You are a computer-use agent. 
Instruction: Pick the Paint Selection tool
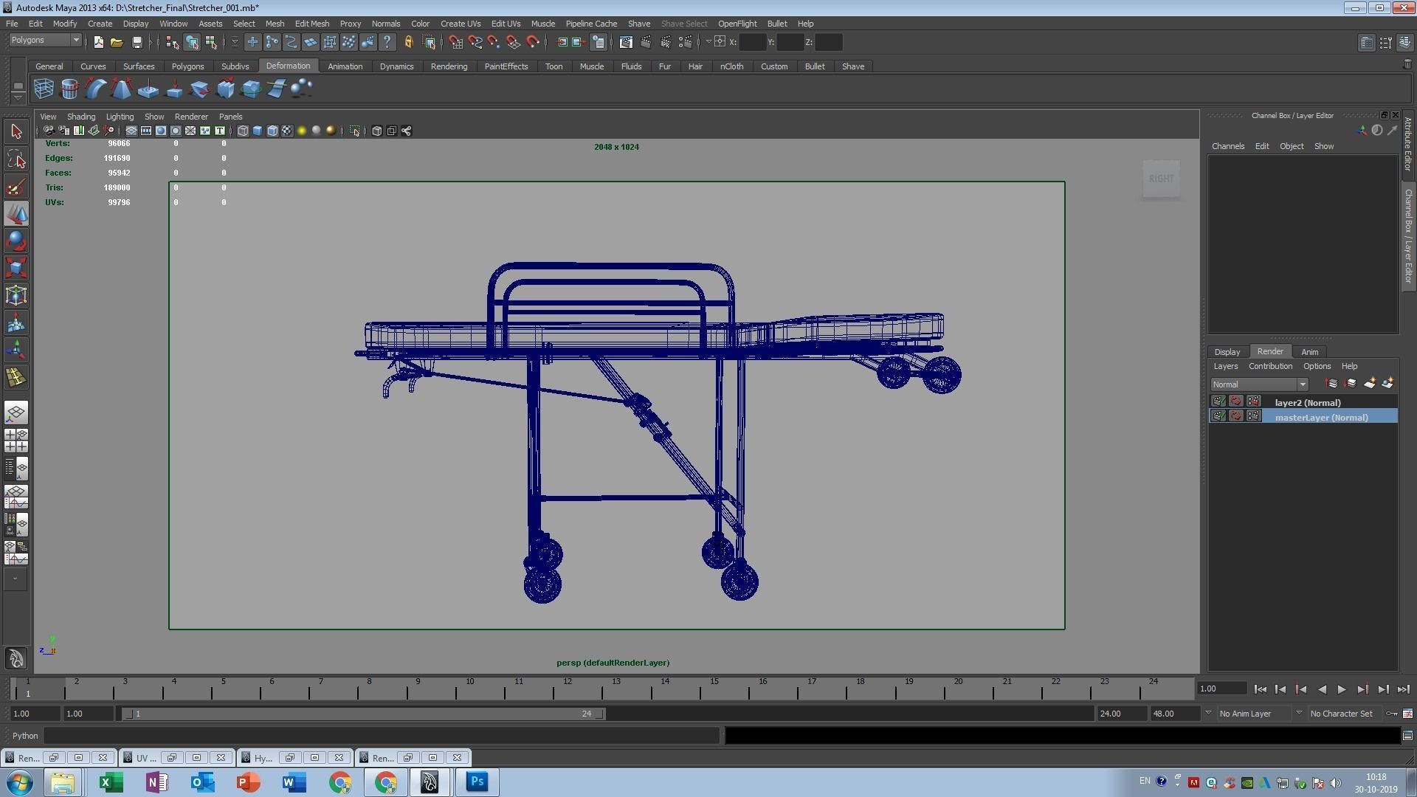pyautogui.click(x=16, y=187)
